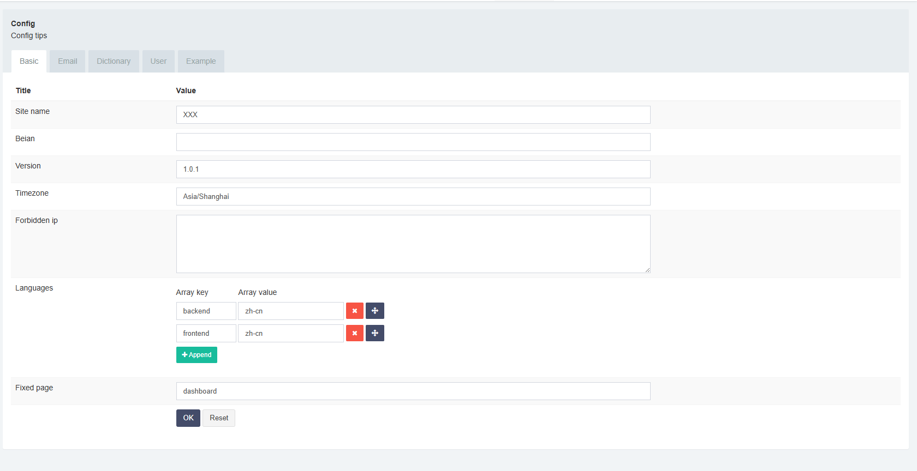
Task: Edit the frontend array value zh-cn
Action: coord(290,333)
